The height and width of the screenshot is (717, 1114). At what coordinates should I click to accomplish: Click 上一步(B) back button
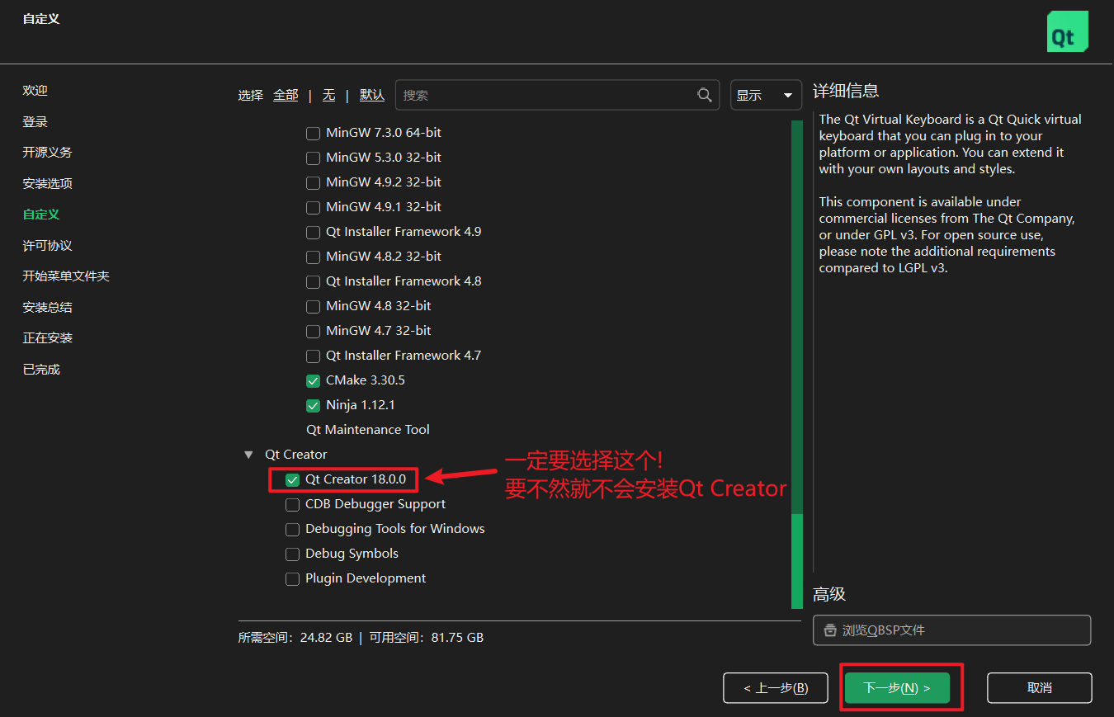pos(775,688)
